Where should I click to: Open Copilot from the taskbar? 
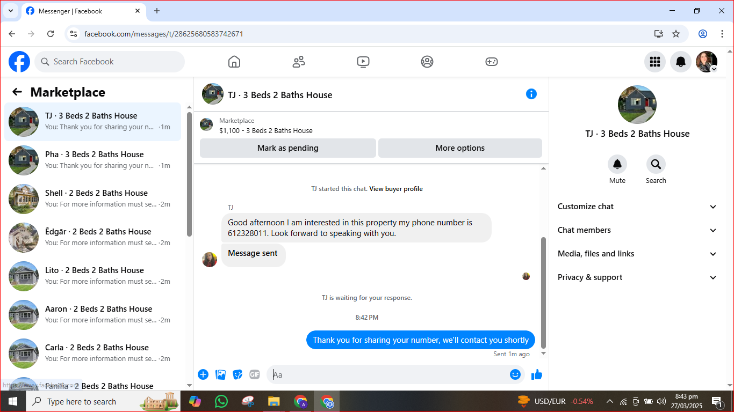tap(195, 401)
